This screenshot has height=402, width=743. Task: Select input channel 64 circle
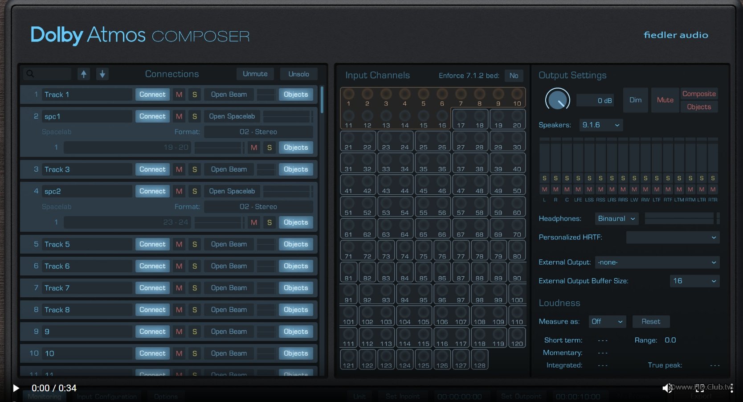[404, 225]
